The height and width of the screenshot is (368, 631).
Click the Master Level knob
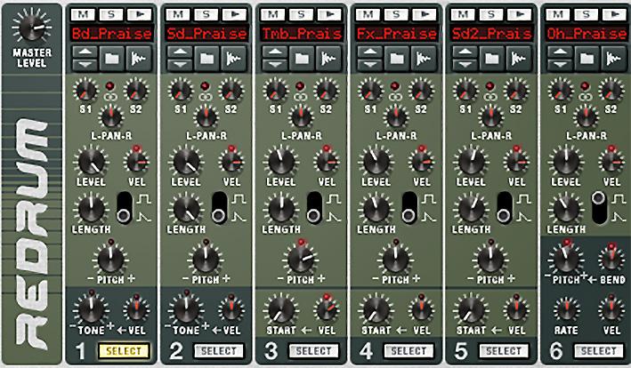[x=32, y=28]
